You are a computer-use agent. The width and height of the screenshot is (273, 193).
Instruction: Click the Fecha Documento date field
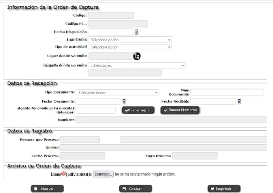point(98,101)
